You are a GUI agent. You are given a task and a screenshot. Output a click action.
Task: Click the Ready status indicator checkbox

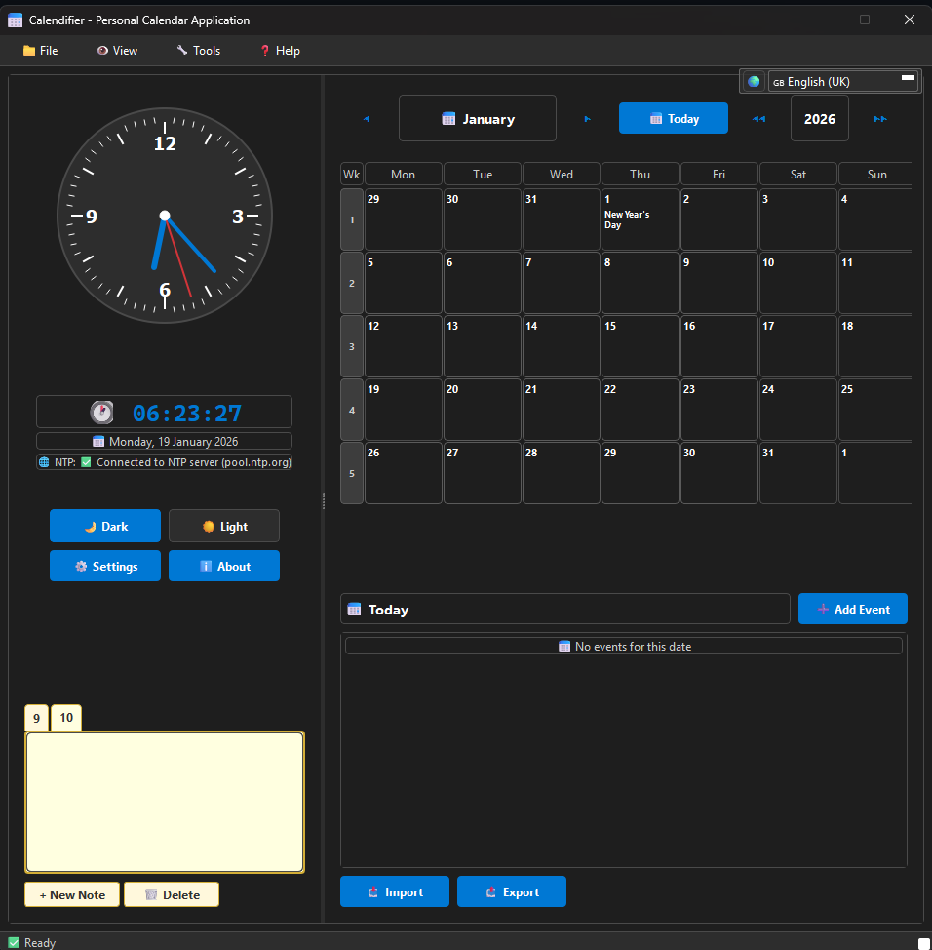(x=14, y=942)
